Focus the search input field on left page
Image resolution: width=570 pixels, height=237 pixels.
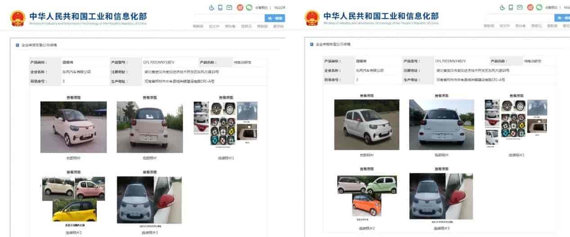229,18
